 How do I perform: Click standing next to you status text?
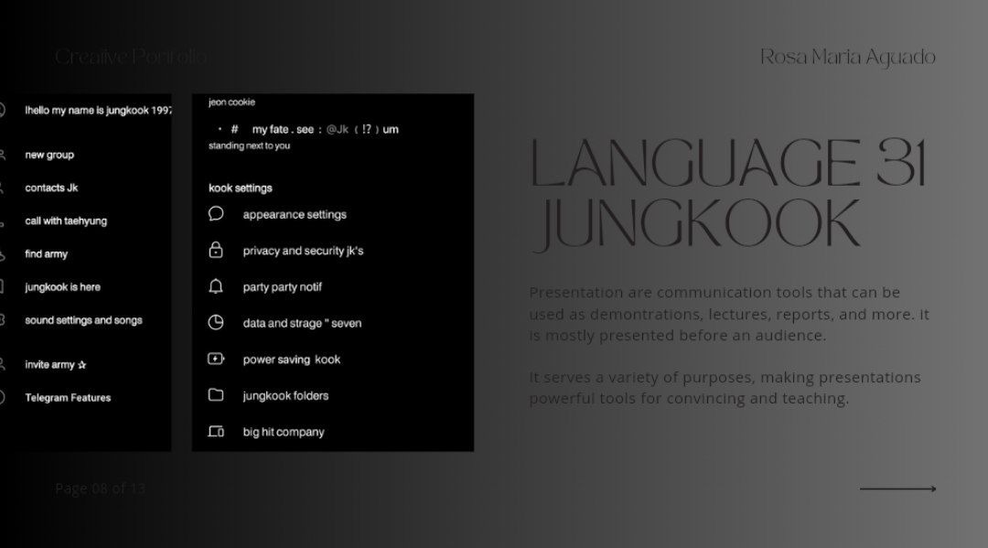tap(249, 145)
